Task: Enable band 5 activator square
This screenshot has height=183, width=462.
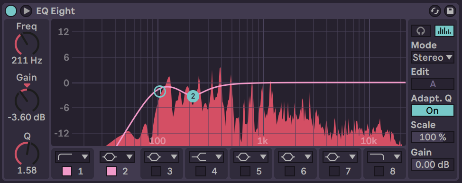Action: tap(245, 171)
